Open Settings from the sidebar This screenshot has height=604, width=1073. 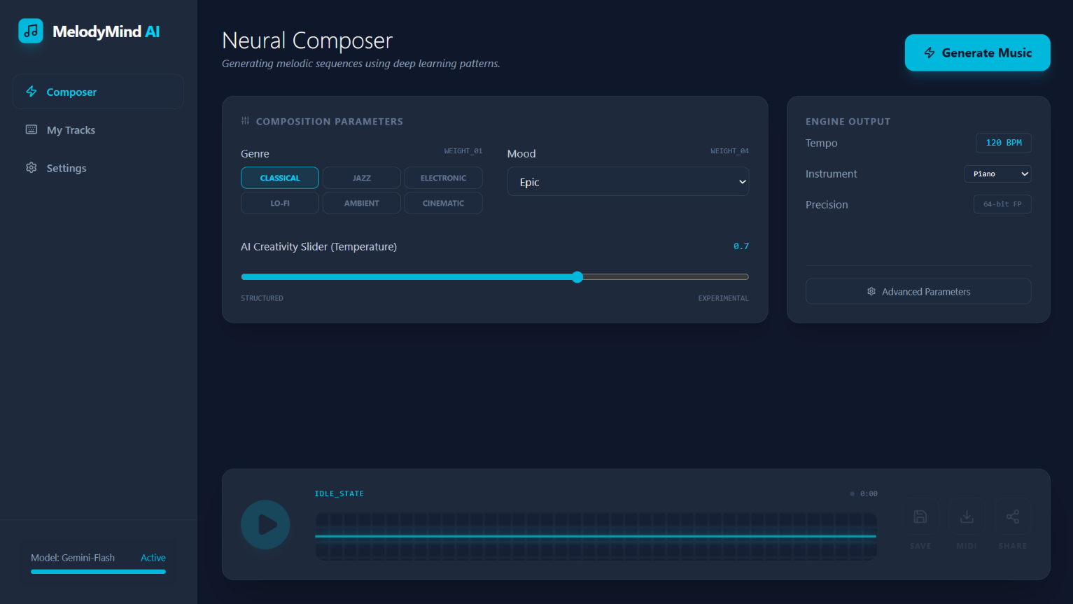pos(98,168)
